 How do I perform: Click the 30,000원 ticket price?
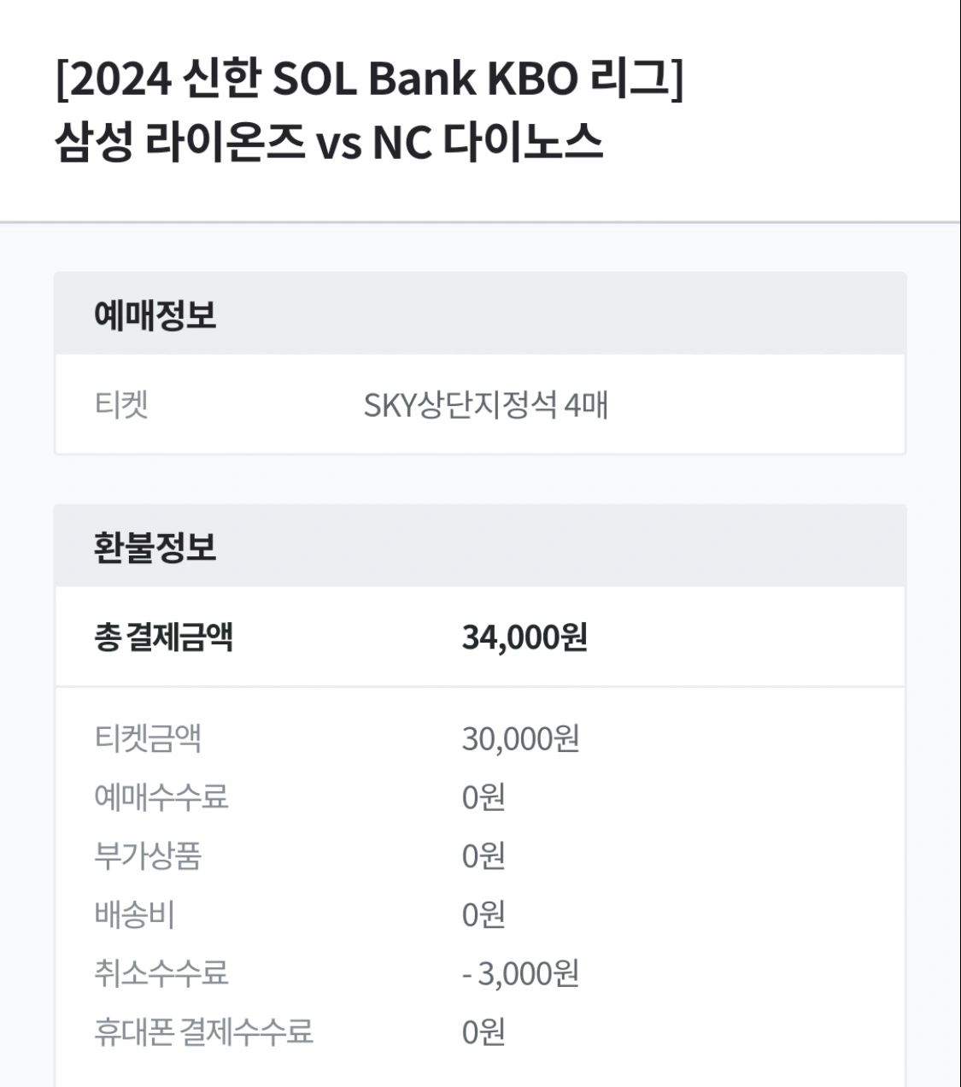coord(520,737)
